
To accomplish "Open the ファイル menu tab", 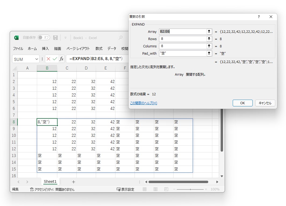I will pyautogui.click(x=18, y=48).
